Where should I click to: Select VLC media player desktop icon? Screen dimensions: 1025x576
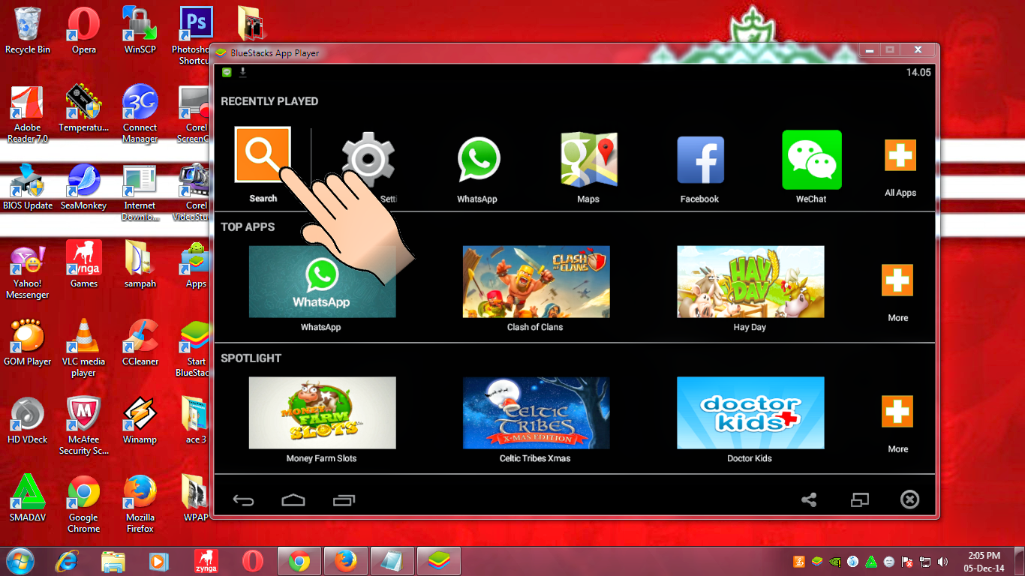(84, 348)
